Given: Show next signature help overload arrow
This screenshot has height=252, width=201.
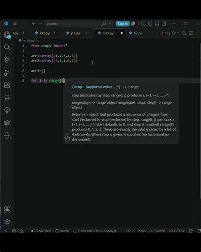Looking at the screenshot, I should [x=67, y=142].
